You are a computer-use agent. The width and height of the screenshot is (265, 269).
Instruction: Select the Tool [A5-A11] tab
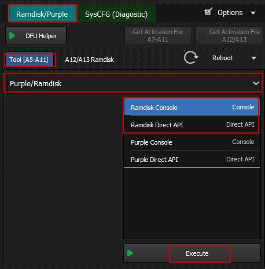pyautogui.click(x=30, y=60)
